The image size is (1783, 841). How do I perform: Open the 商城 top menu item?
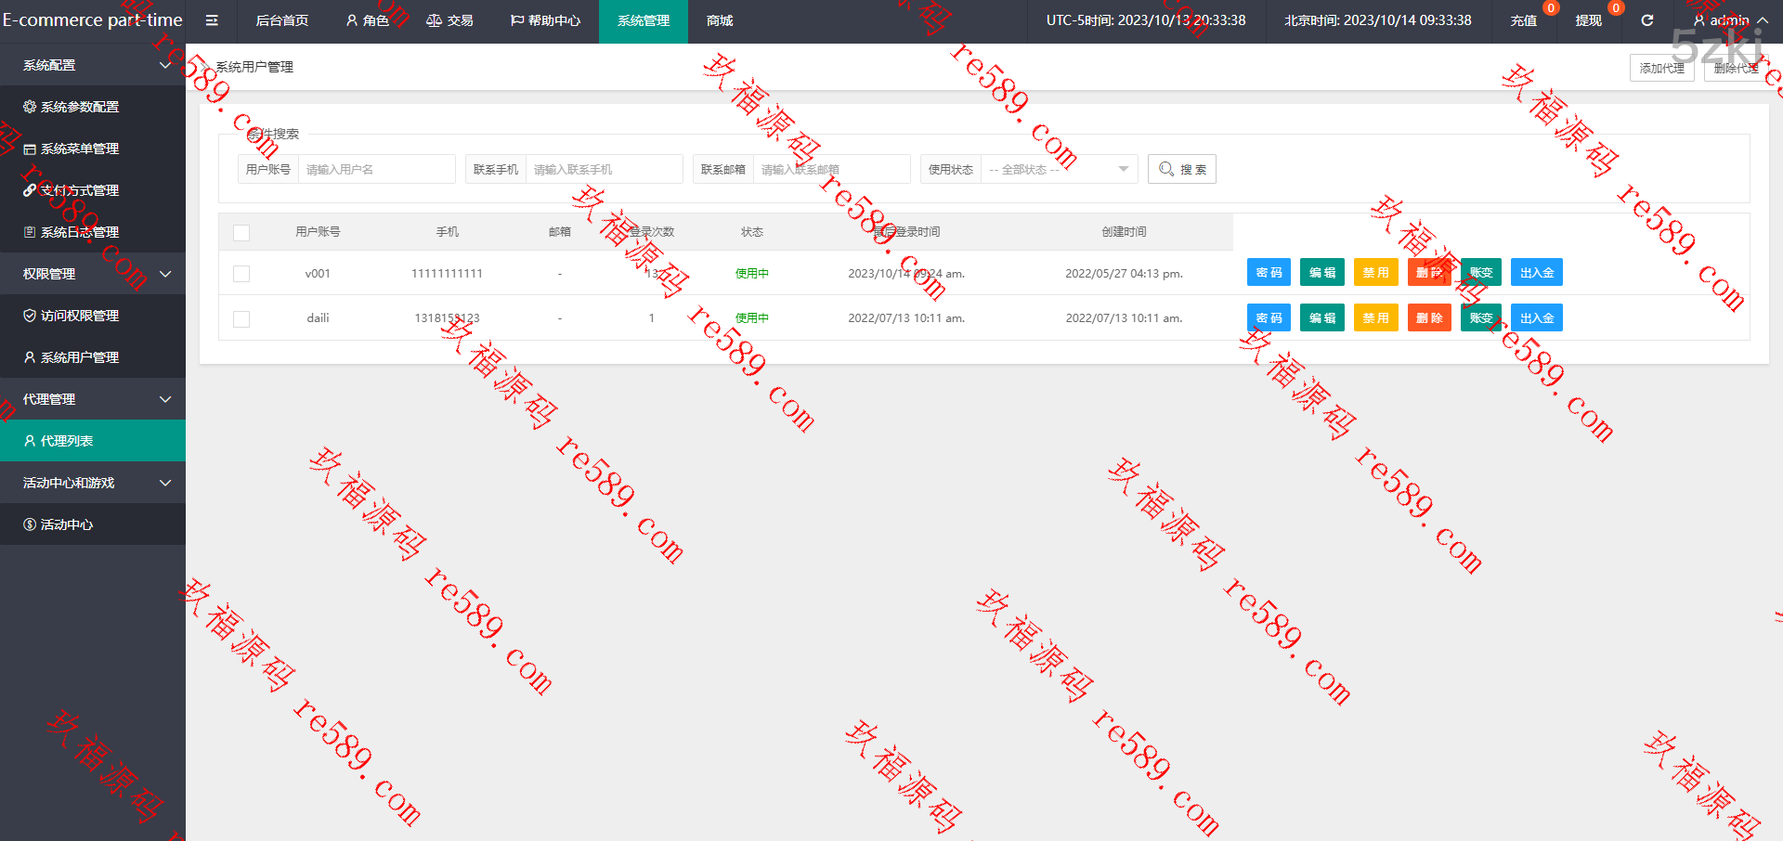[x=719, y=20]
